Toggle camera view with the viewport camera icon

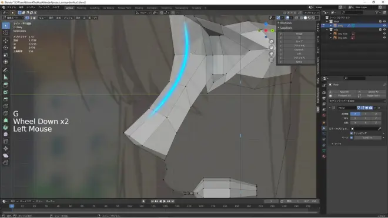point(272,54)
